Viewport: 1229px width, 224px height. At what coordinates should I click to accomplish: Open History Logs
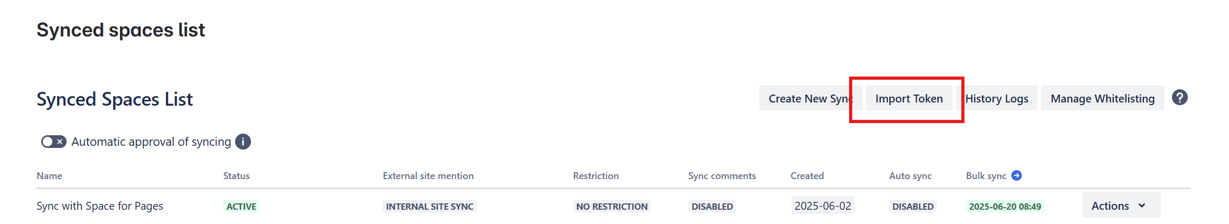997,98
